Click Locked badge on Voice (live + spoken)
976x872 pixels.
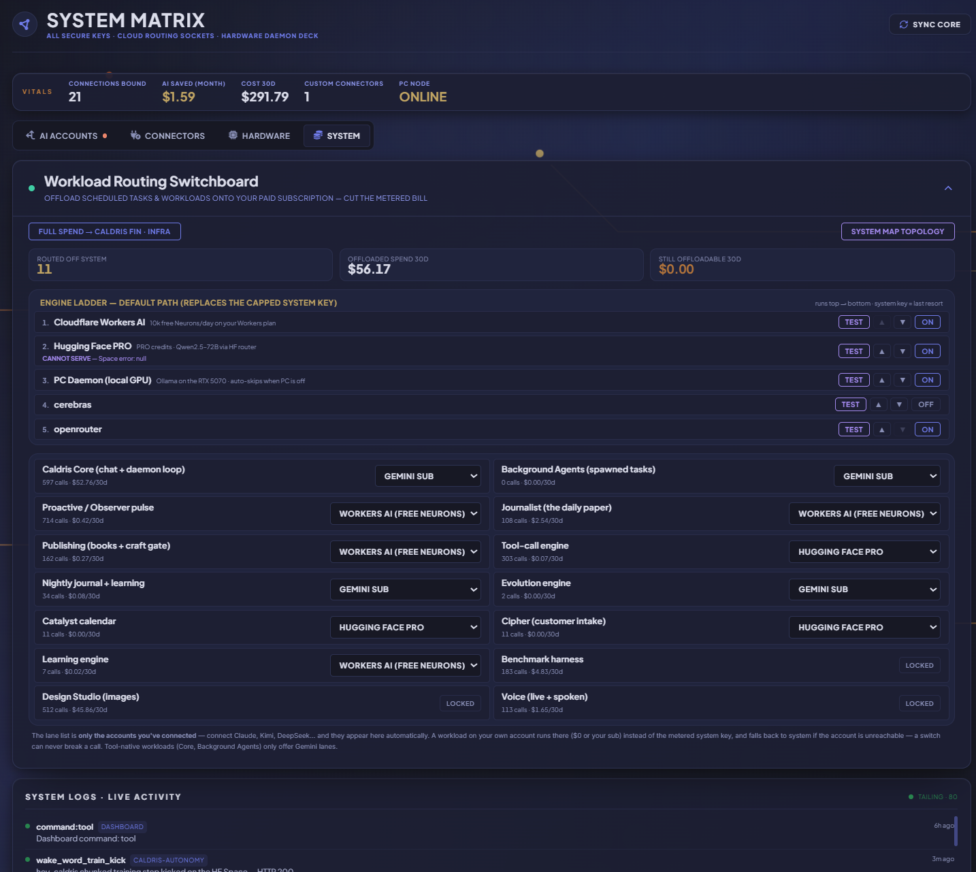click(920, 703)
